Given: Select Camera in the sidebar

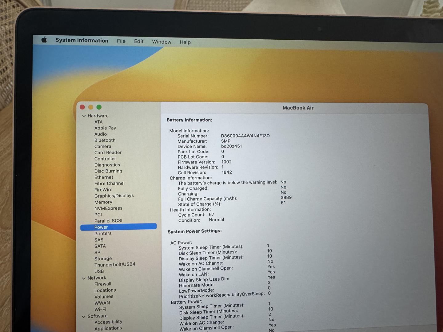Looking at the screenshot, I should click(x=103, y=146).
